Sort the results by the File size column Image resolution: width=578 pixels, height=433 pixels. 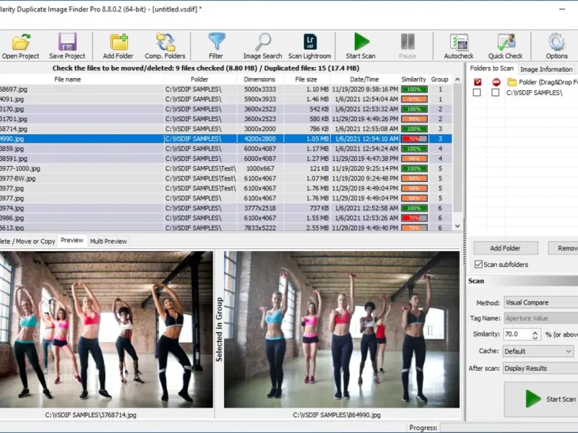pyautogui.click(x=306, y=79)
